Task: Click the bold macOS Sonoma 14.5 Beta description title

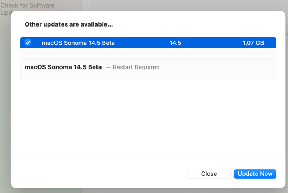Action: click(x=63, y=67)
